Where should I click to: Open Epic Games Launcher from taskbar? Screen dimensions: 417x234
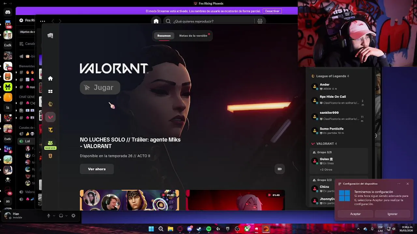click(x=228, y=229)
